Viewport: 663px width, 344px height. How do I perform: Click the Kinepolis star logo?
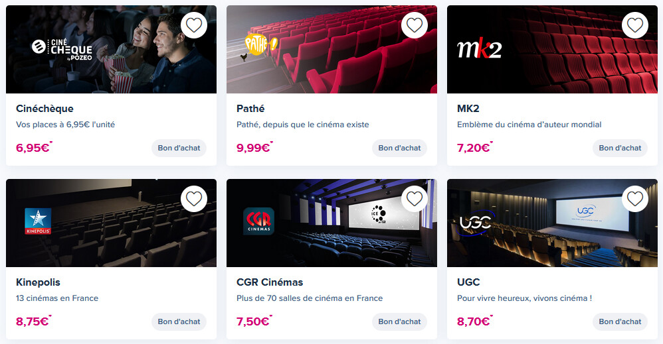[38, 221]
